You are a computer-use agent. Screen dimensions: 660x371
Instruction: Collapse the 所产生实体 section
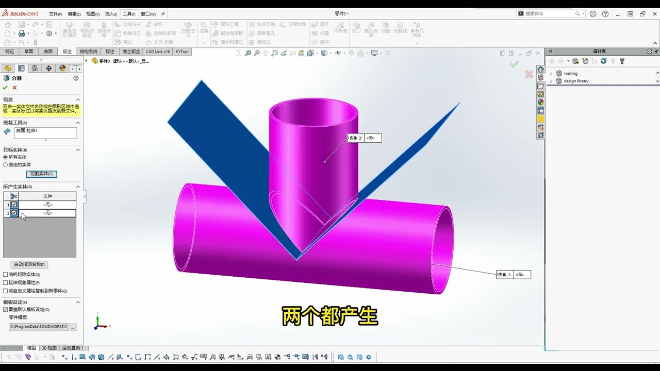click(x=78, y=187)
